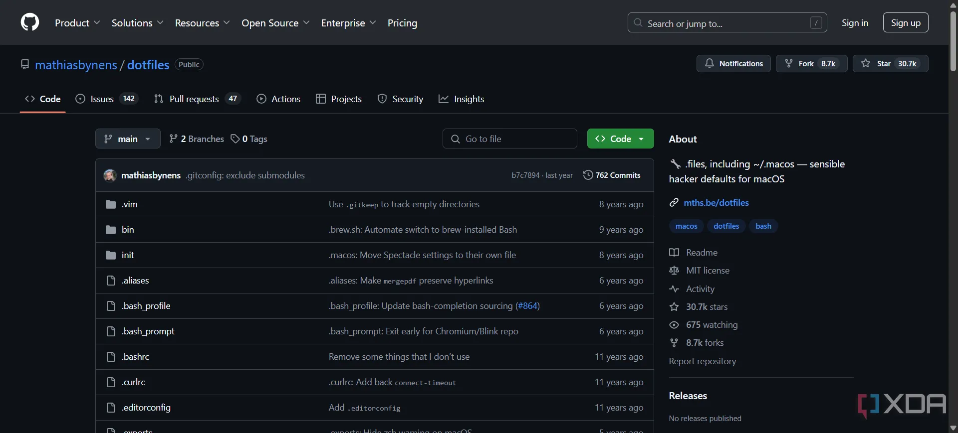Screen dimensions: 958x433
Task: Select the dotfiles topic tag
Action: click(726, 226)
